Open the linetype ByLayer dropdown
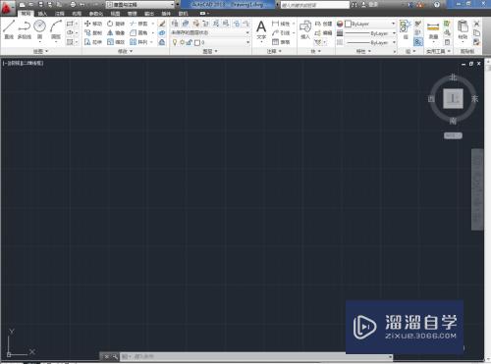The height and width of the screenshot is (364, 491). tap(370, 42)
